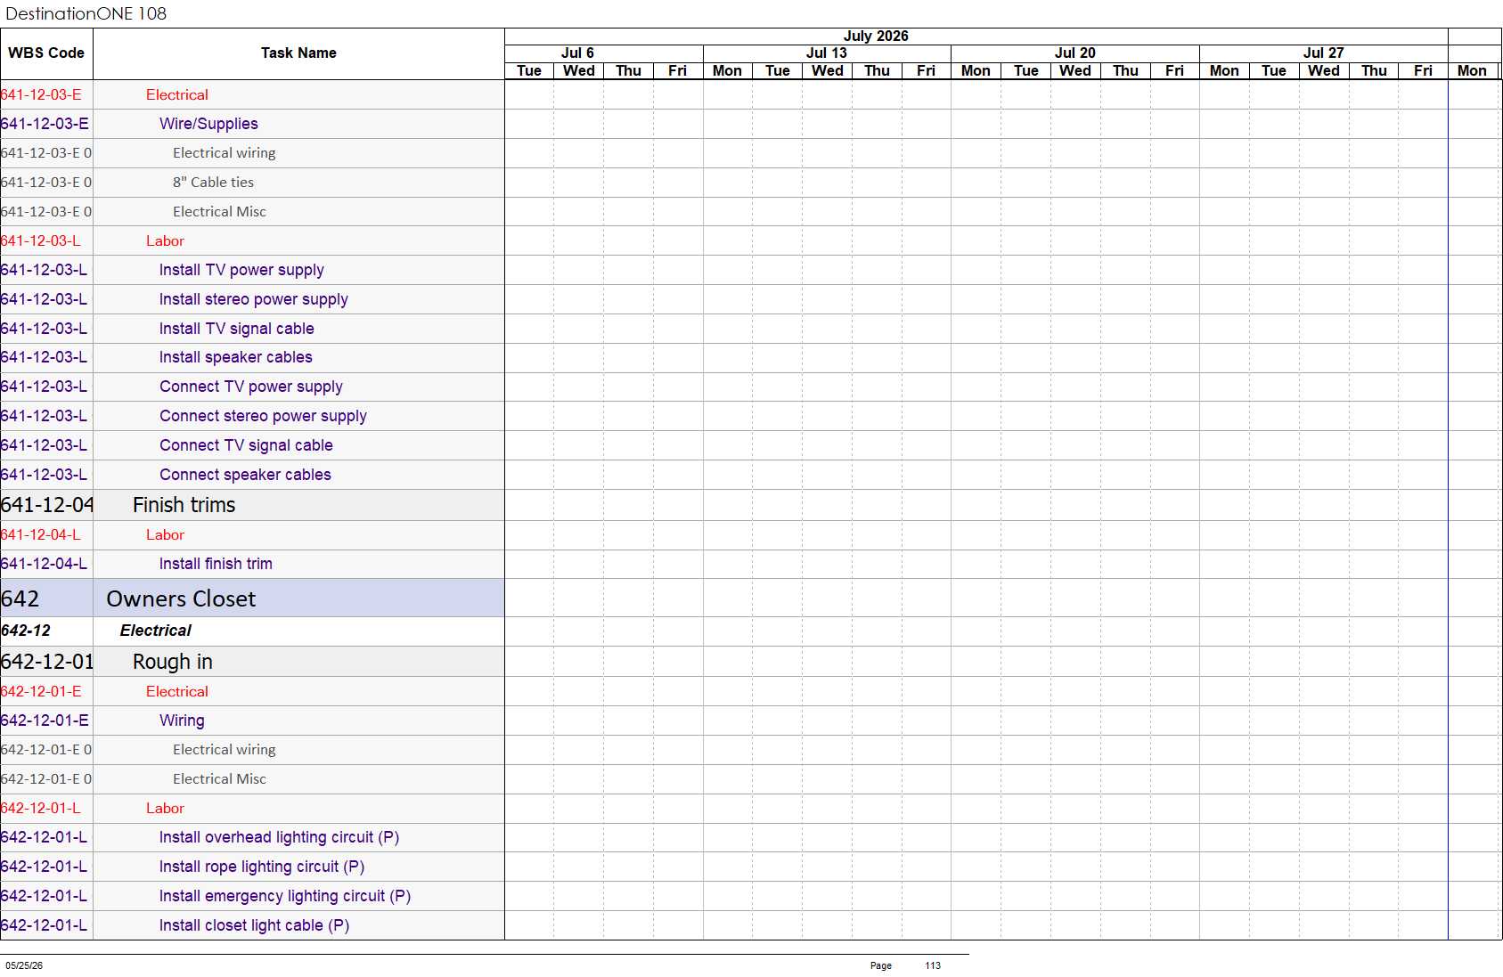
Task: Select Install speaker cables task
Action: click(x=252, y=357)
